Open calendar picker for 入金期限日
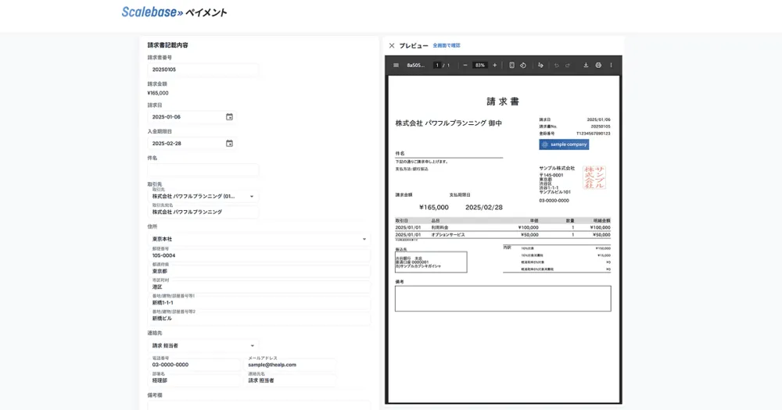The width and height of the screenshot is (782, 410). point(229,144)
